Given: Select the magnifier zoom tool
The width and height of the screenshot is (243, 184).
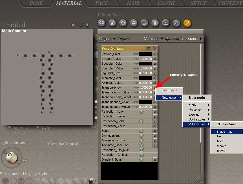Looking at the screenshot, I should (x=176, y=23).
